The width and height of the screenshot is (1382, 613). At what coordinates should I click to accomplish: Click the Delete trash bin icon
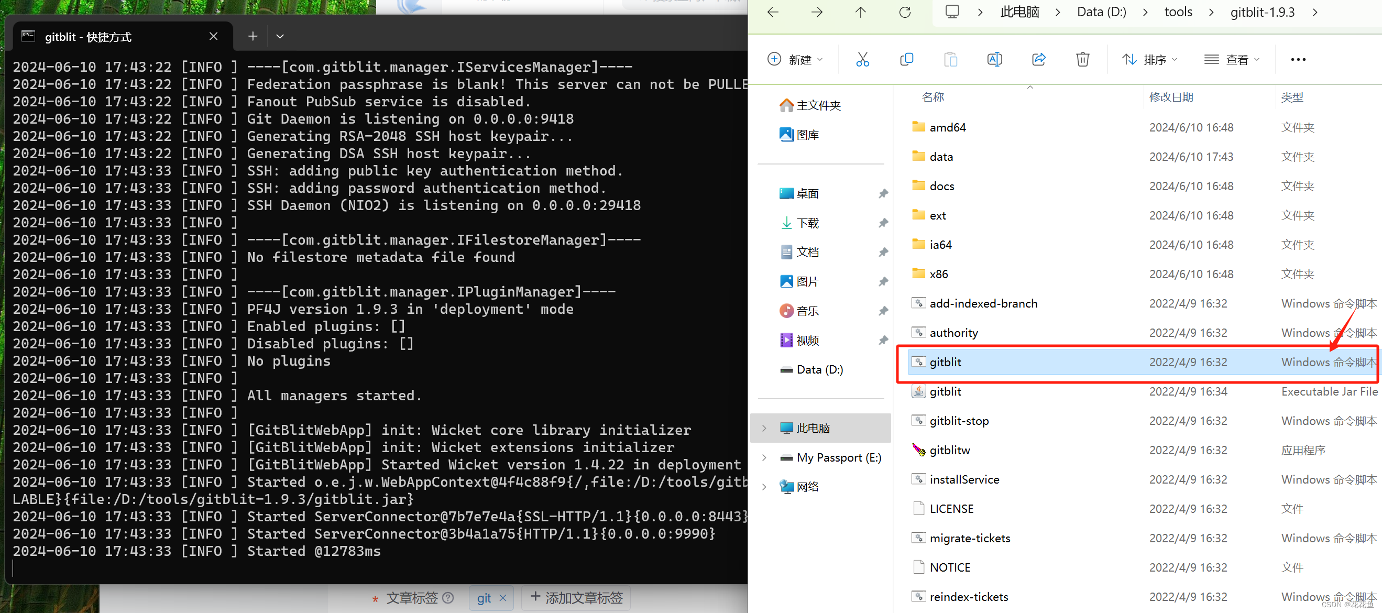coord(1082,60)
